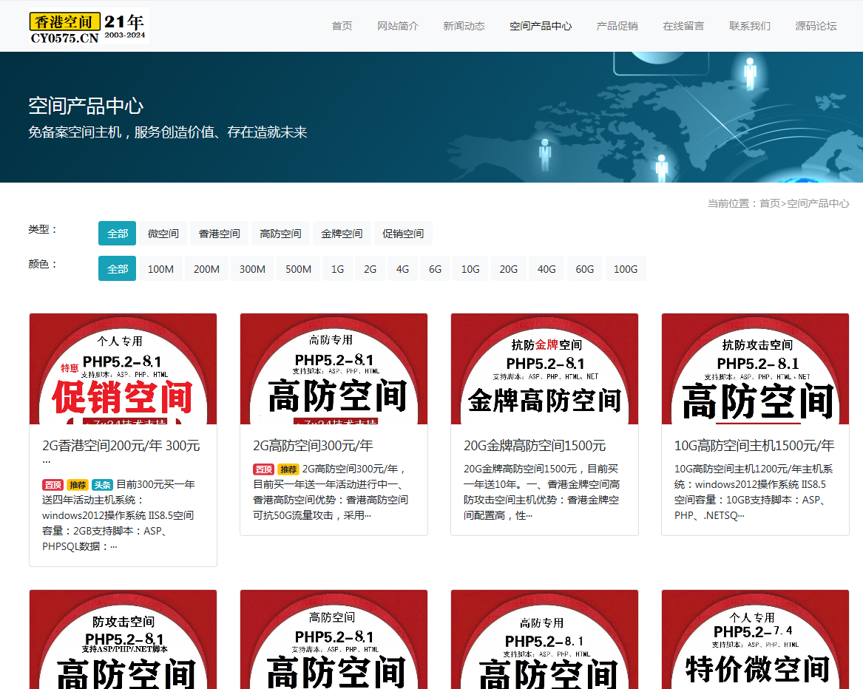The height and width of the screenshot is (689, 863).
Task: Open the 防攻击空间 product image
Action: [123, 639]
